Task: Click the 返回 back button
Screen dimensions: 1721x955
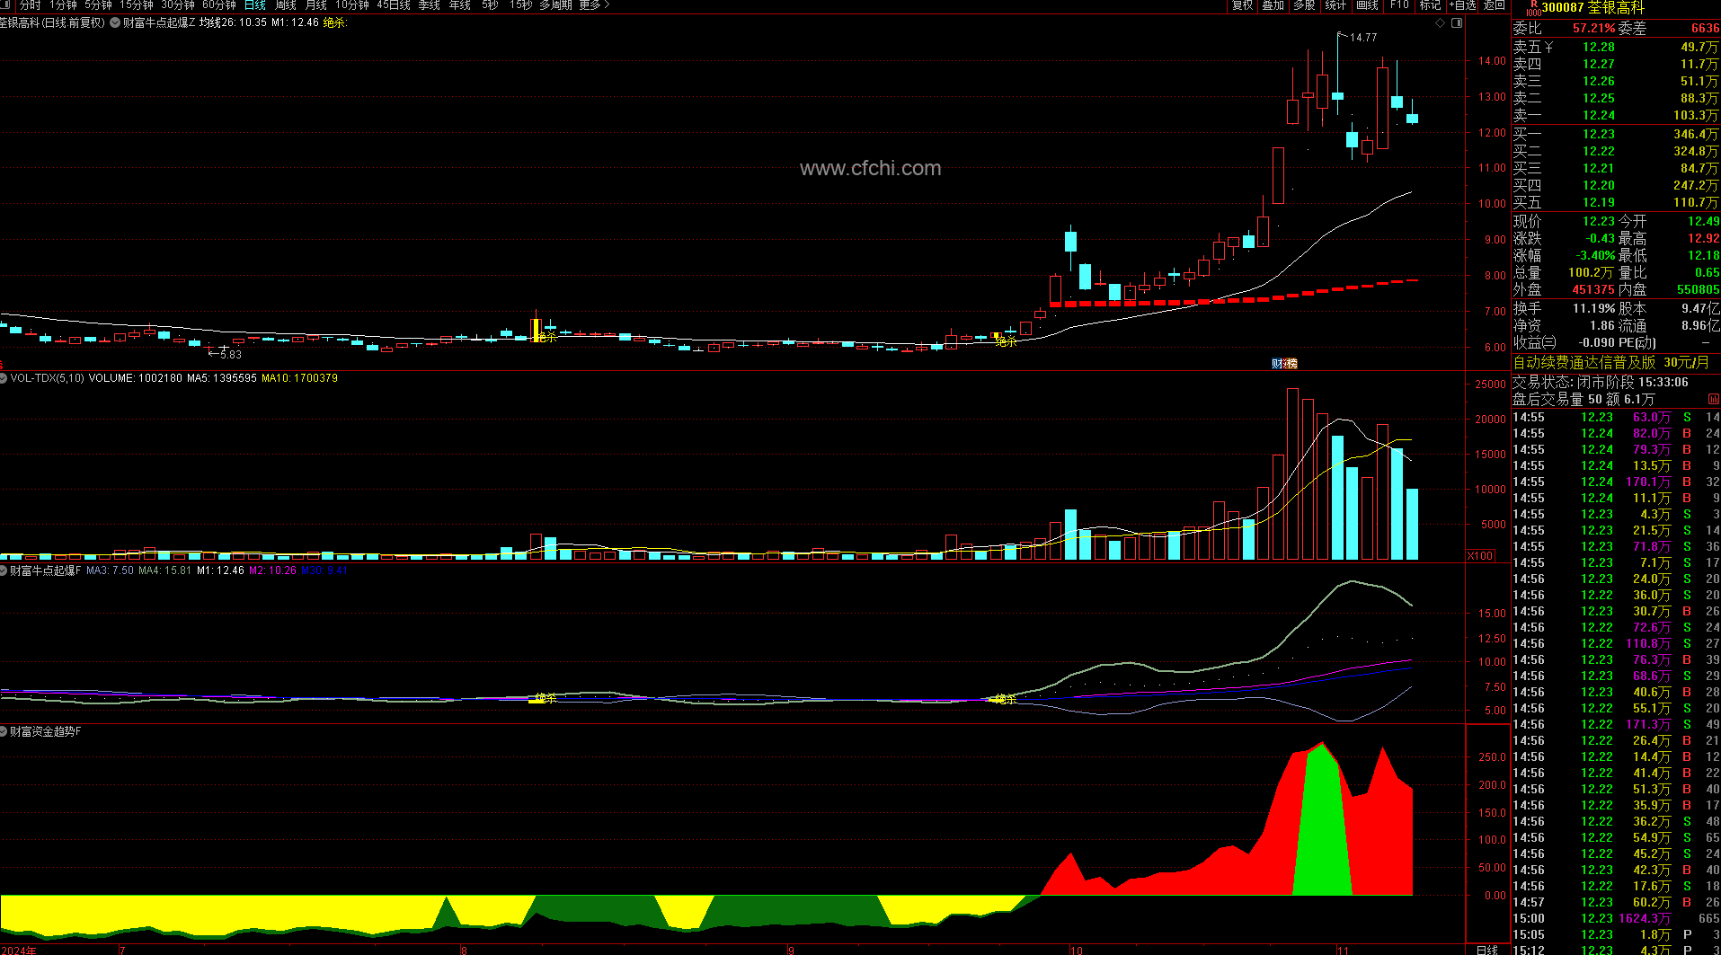Action: click(x=1495, y=5)
